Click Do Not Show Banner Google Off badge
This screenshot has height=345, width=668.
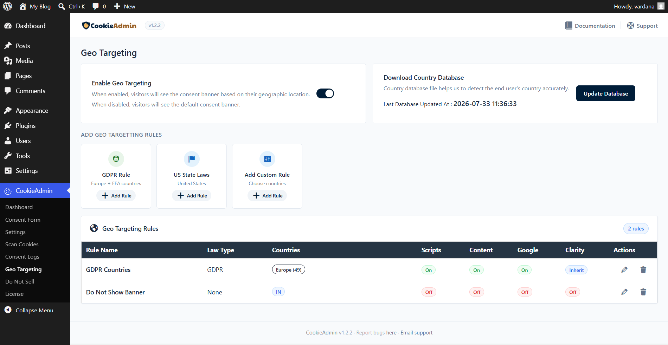pyautogui.click(x=525, y=292)
